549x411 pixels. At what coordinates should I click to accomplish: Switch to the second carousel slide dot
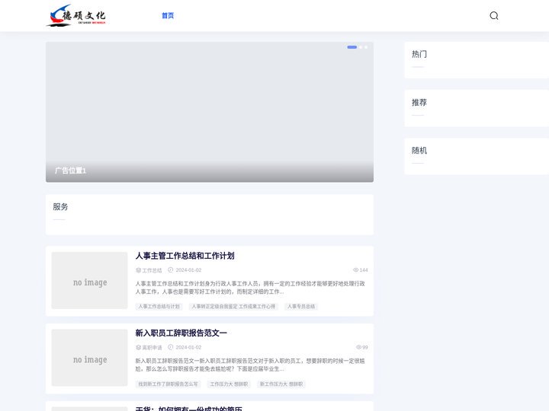point(361,47)
